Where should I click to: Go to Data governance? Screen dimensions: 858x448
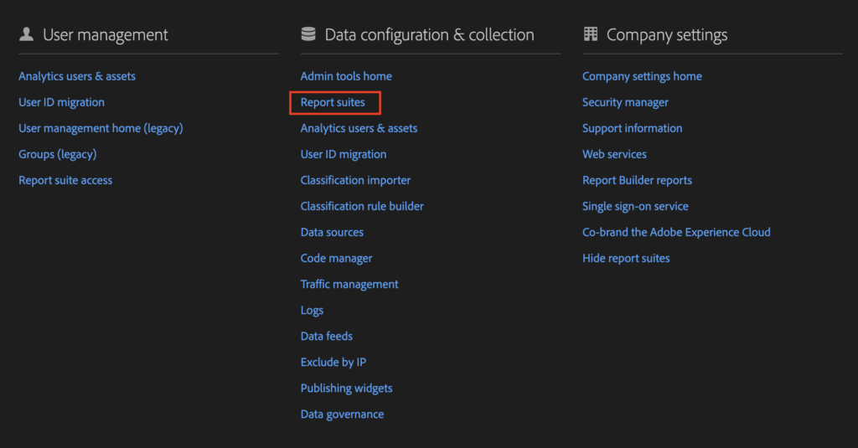click(342, 414)
